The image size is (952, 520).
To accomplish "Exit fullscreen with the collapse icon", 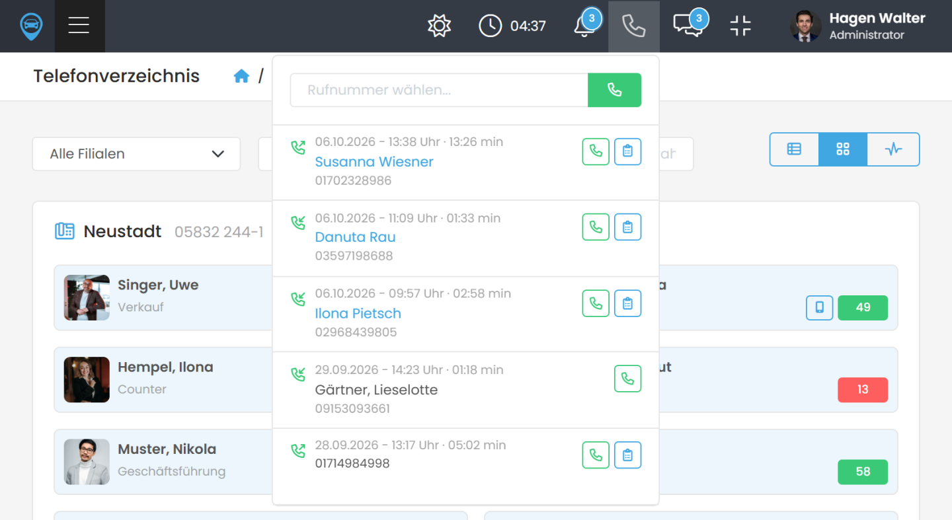I will [740, 26].
